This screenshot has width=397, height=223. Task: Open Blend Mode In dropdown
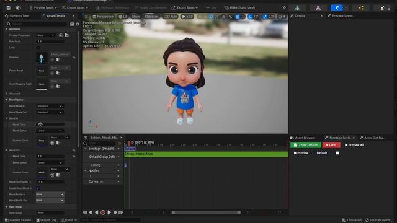[x=50, y=106]
